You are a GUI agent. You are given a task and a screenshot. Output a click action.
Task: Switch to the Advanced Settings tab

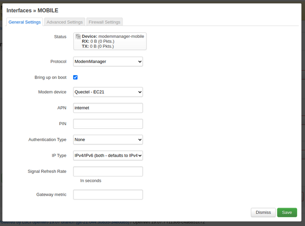tap(65, 22)
